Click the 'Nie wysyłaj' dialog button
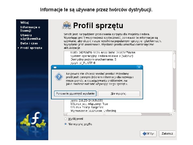 pyautogui.click(x=119, y=93)
